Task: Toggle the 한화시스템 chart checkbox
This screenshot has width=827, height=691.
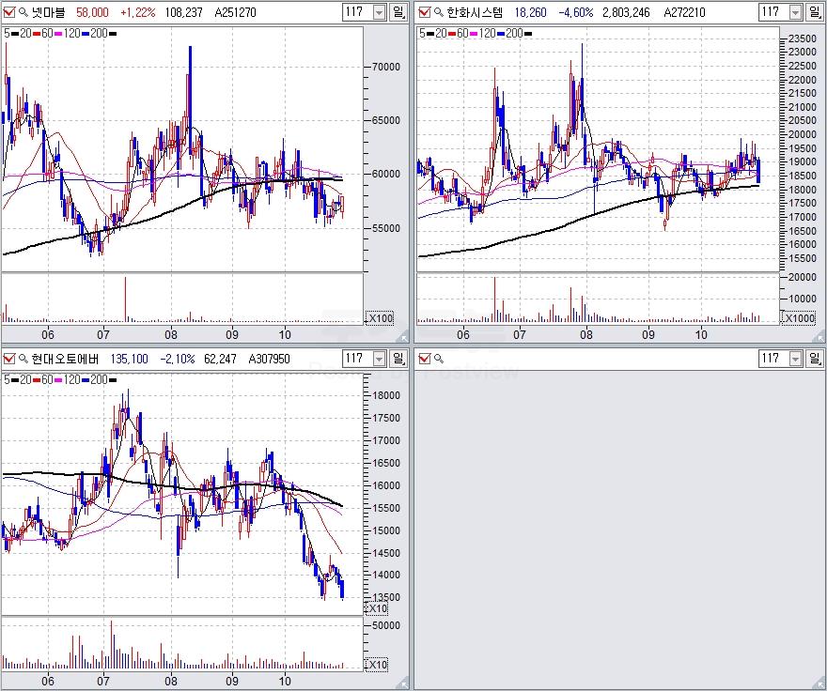Action: [x=424, y=12]
